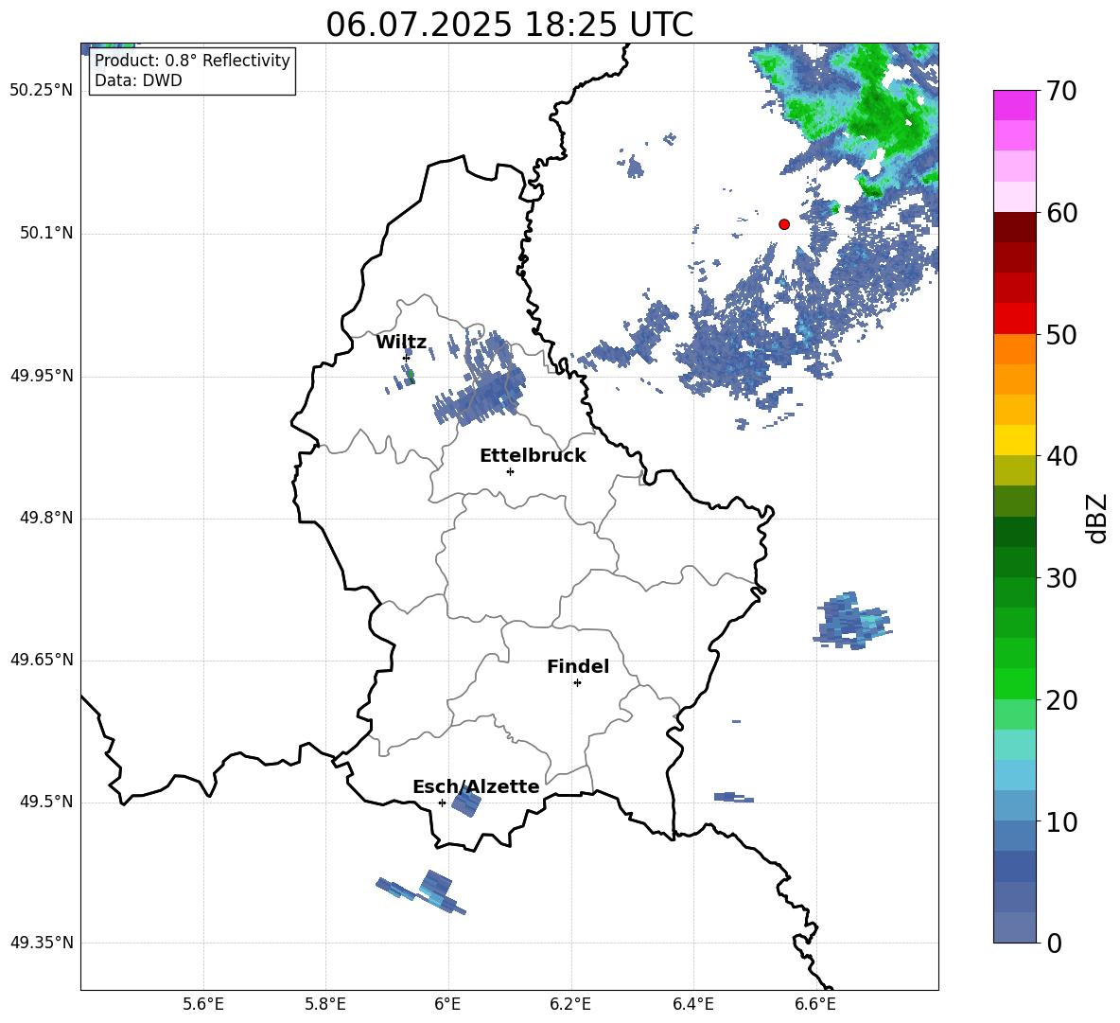Click the dBZ colorbar axis label

tap(1098, 518)
